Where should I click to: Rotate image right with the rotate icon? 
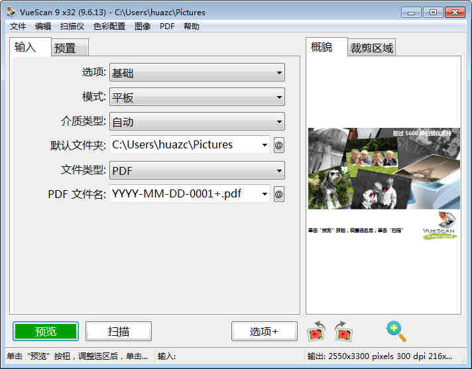[343, 331]
